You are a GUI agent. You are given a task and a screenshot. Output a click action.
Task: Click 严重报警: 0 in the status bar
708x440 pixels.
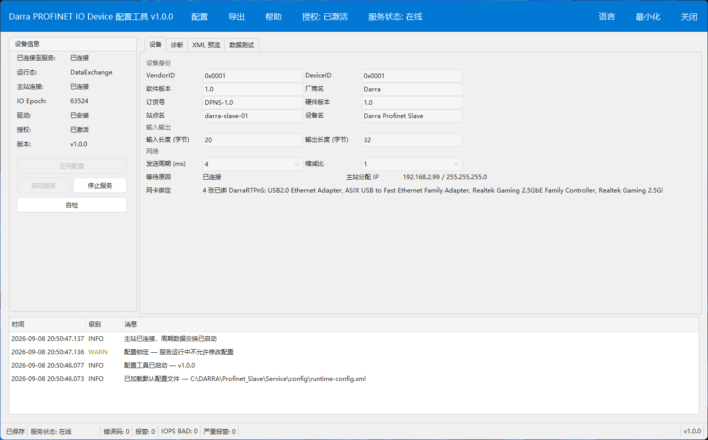(220, 432)
